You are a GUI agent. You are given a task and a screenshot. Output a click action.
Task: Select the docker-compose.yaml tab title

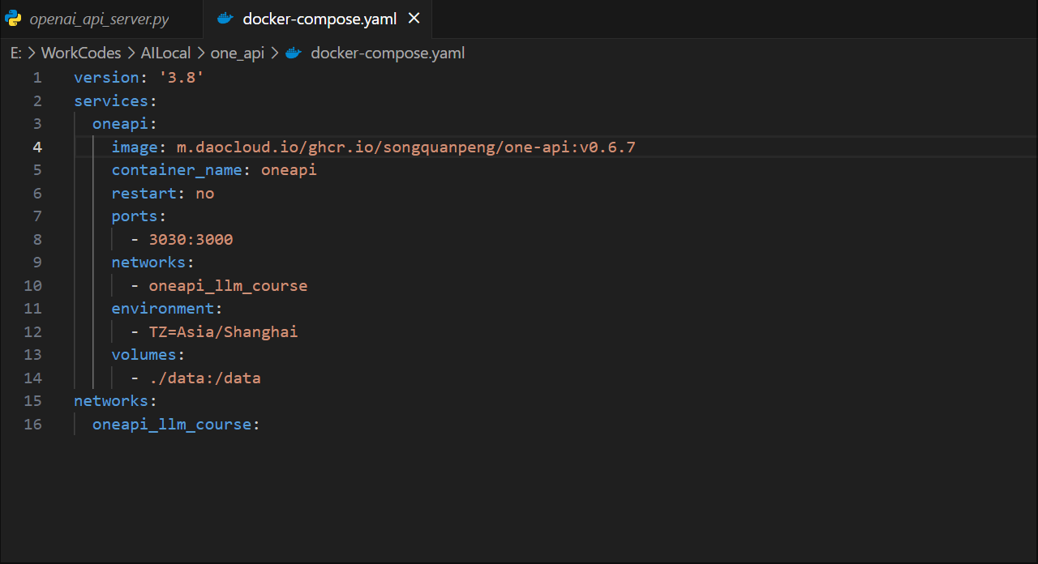pyautogui.click(x=320, y=19)
